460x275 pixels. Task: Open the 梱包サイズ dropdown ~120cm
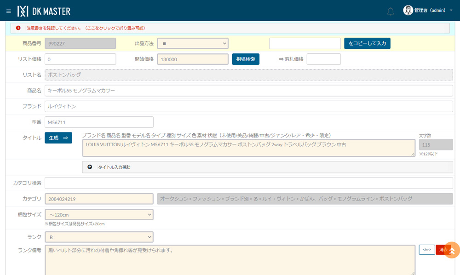click(x=99, y=215)
